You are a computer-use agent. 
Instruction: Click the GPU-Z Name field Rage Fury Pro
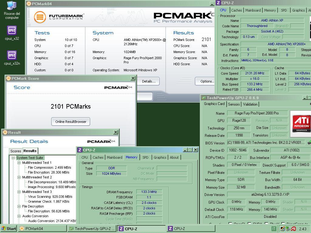pos(257,113)
